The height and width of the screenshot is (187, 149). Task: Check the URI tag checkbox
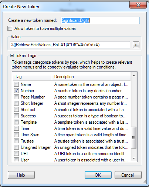pos(16,154)
